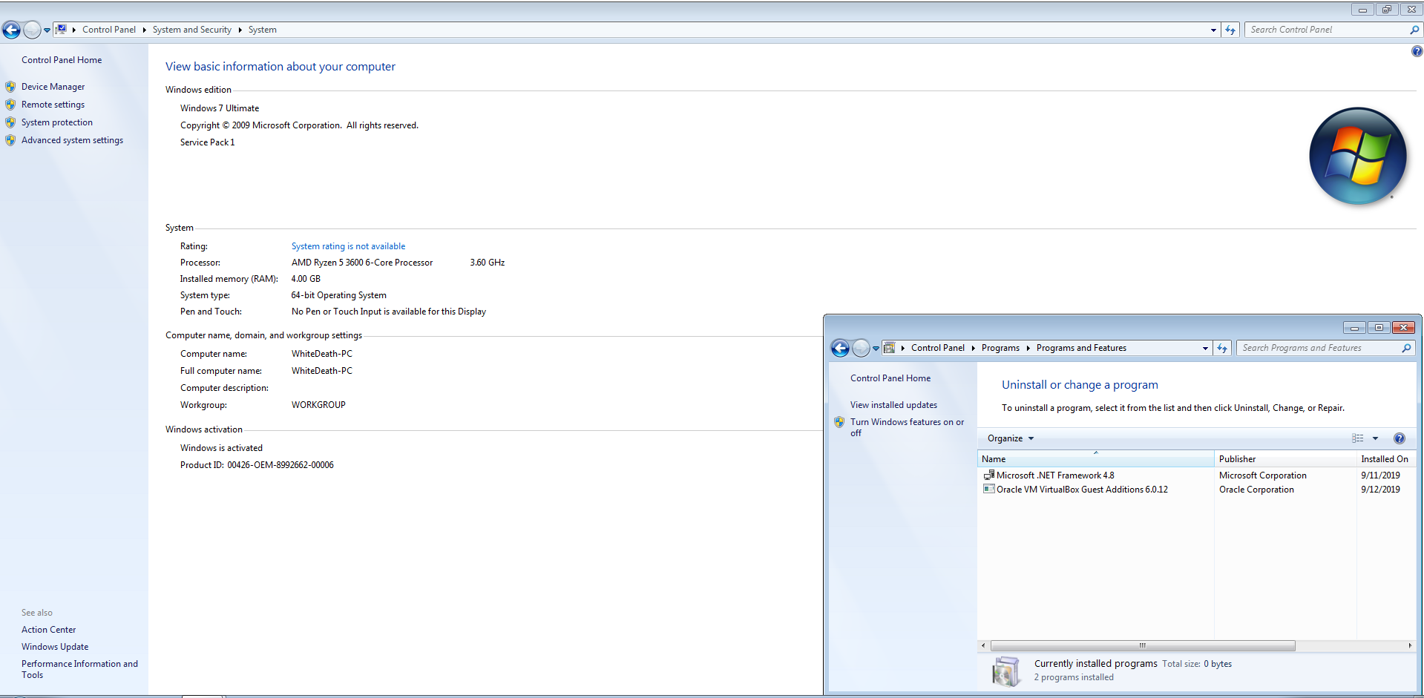Open the System address bar history dropdown

click(x=1213, y=30)
